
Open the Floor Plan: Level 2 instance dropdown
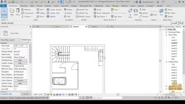20,40
